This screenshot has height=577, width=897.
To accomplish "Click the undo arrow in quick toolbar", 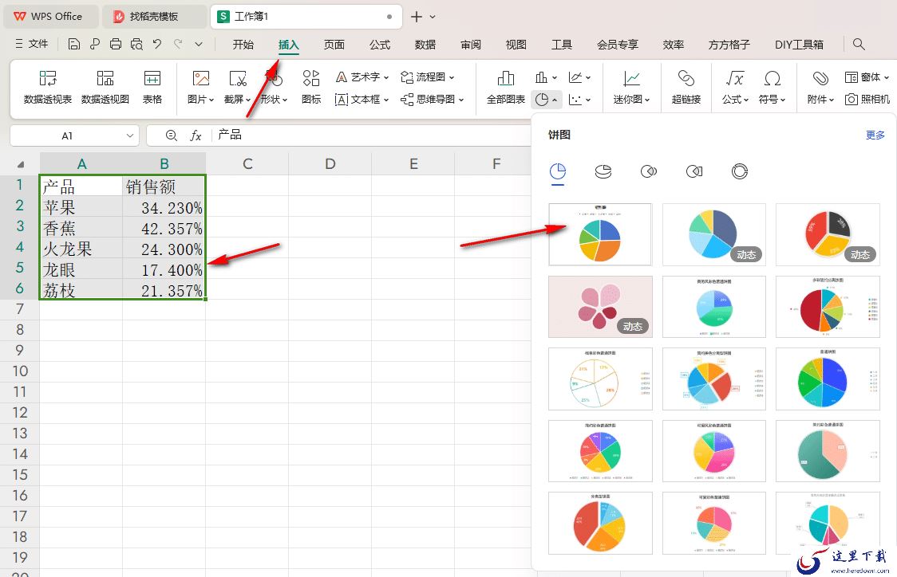I will [157, 45].
